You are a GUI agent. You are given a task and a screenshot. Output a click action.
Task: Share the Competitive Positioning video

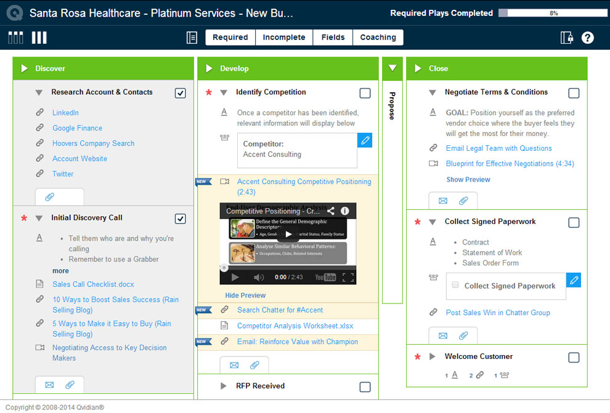pyautogui.click(x=331, y=211)
